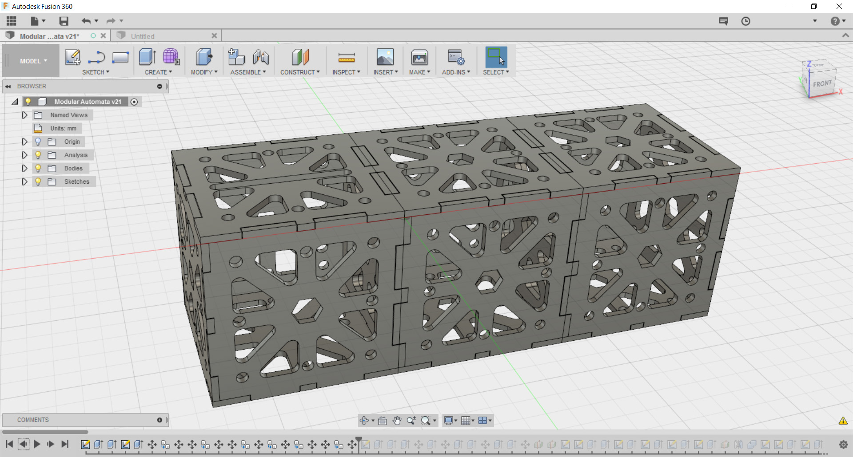
Task: Toggle the Origin folder visibility lightbulb
Action: click(x=38, y=142)
